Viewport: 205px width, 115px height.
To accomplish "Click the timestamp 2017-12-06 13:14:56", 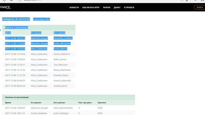I will pos(15,54).
